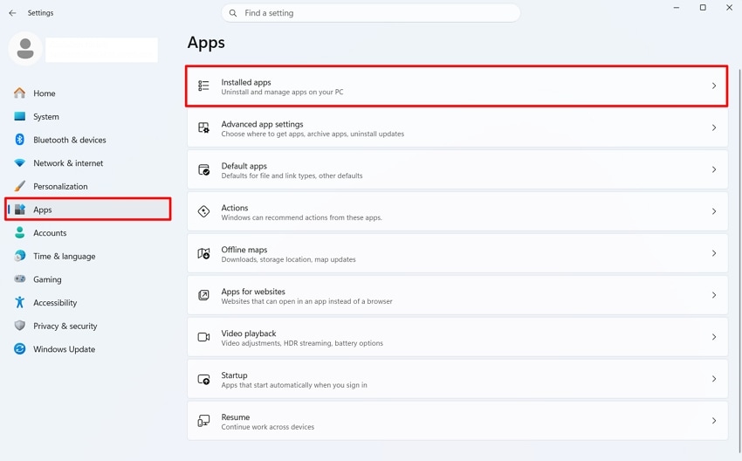Screen dimensions: 742x461
Task: Open System settings category
Action: [87, 116]
